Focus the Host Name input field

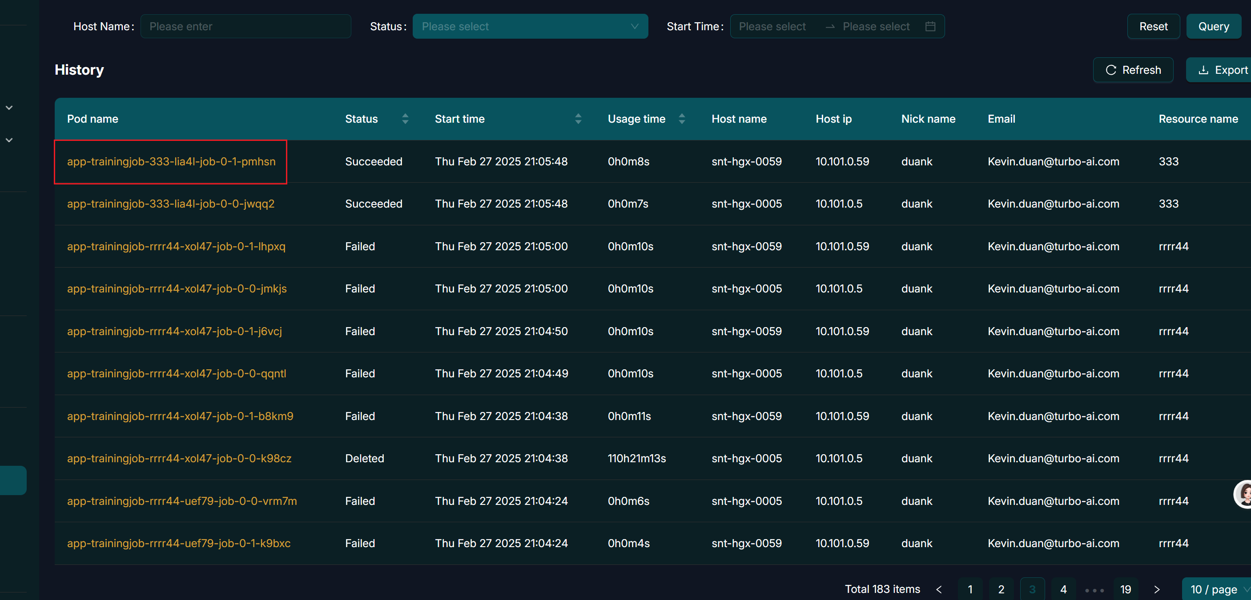click(245, 26)
